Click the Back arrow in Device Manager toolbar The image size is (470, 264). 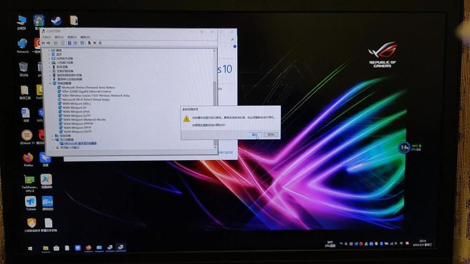click(43, 43)
